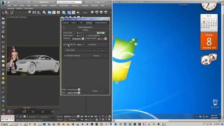Click the Play Animation button
The image size is (224, 126).
(x=89, y=117)
